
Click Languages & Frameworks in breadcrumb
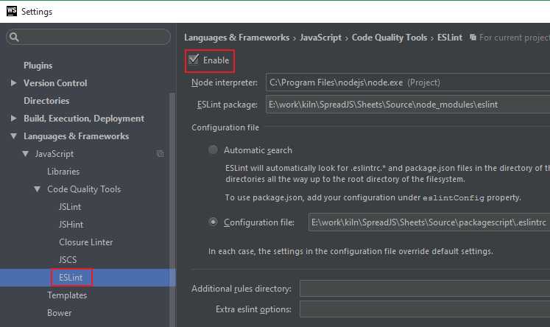point(237,38)
